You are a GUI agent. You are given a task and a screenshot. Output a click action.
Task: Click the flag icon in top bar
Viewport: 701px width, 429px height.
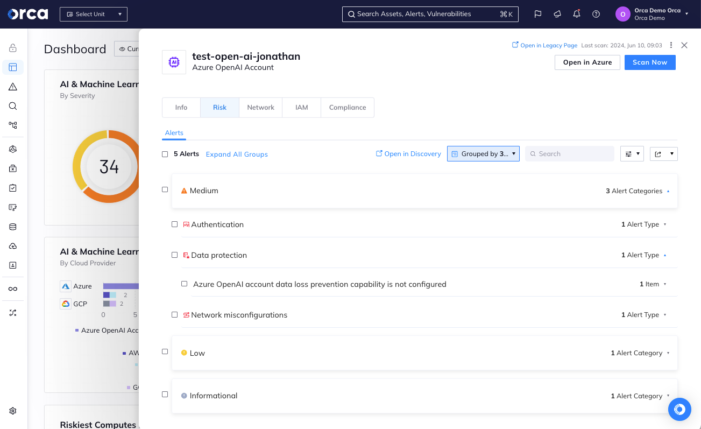pyautogui.click(x=538, y=14)
